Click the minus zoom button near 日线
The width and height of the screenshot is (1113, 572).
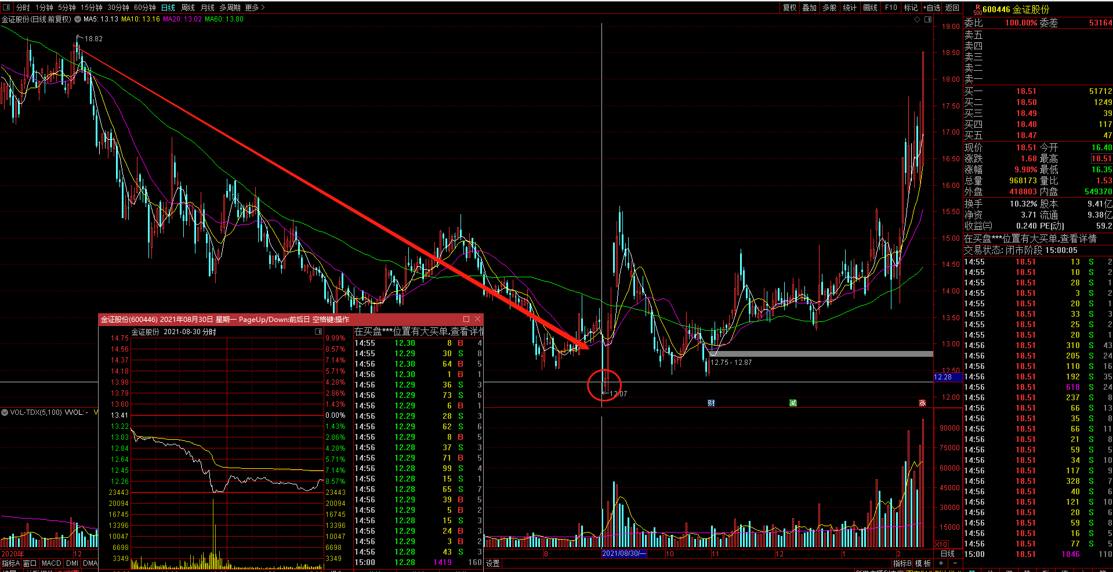click(955, 563)
